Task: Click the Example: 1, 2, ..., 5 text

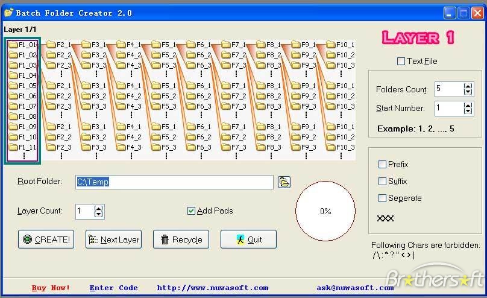Action: (x=415, y=128)
